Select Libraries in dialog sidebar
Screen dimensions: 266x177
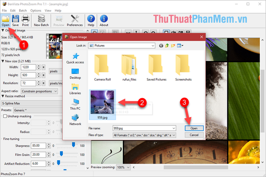(75, 89)
